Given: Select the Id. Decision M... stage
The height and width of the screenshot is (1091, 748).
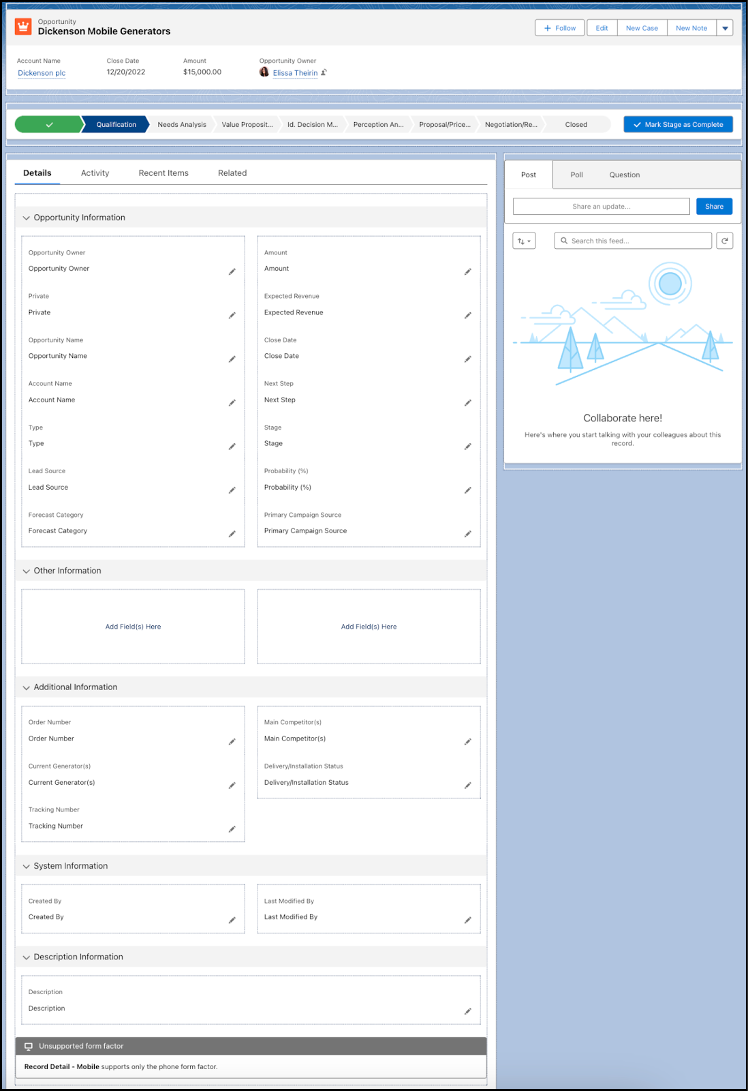Looking at the screenshot, I should (313, 124).
